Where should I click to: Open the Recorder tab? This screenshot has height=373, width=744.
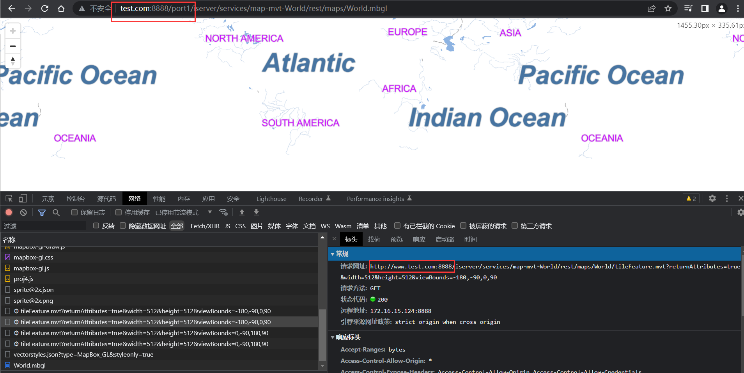coord(314,199)
